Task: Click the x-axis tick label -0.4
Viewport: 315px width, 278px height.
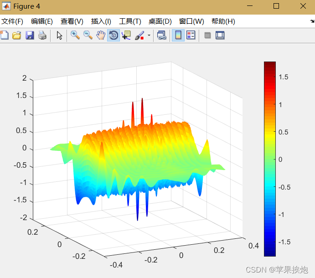Action: point(116,265)
